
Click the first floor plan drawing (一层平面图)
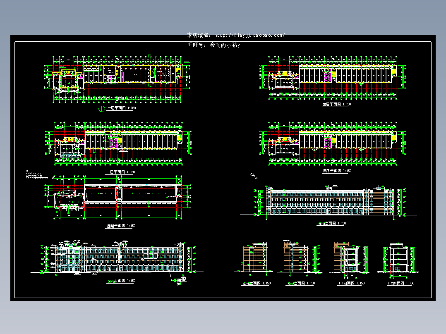click(x=117, y=79)
